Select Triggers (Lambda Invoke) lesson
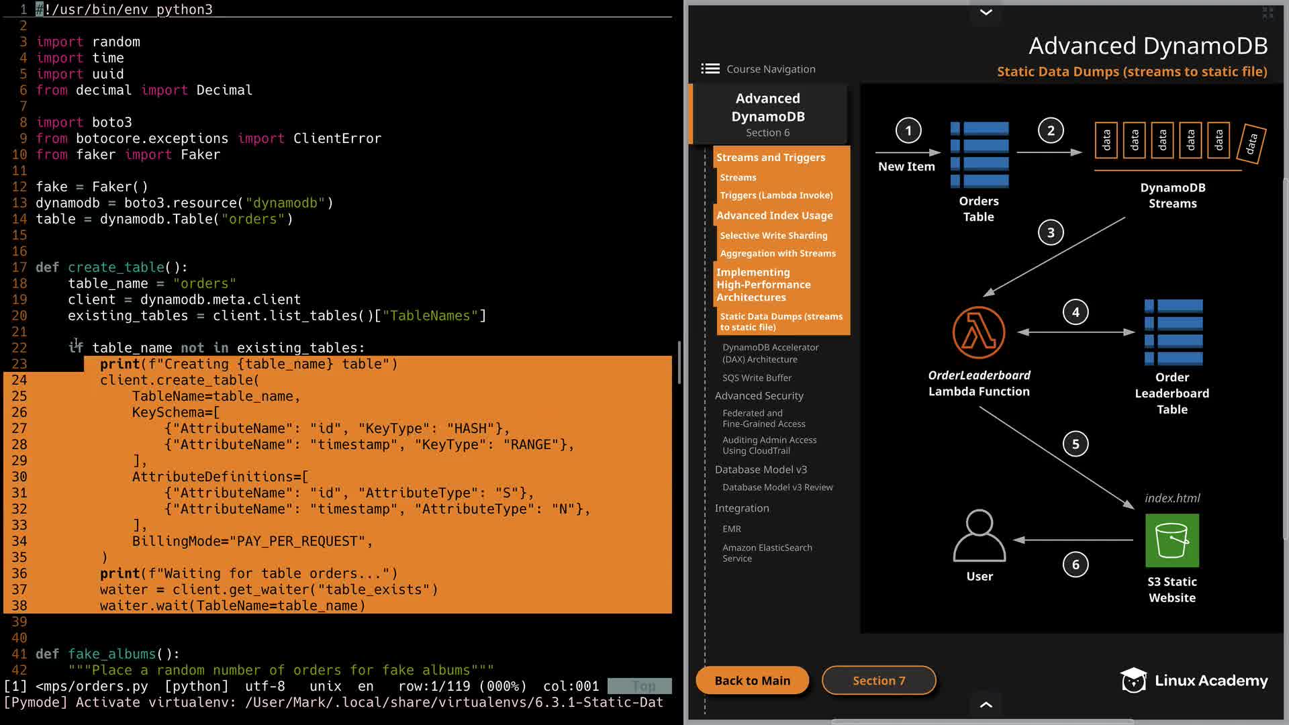Image resolution: width=1289 pixels, height=725 pixels. (776, 195)
